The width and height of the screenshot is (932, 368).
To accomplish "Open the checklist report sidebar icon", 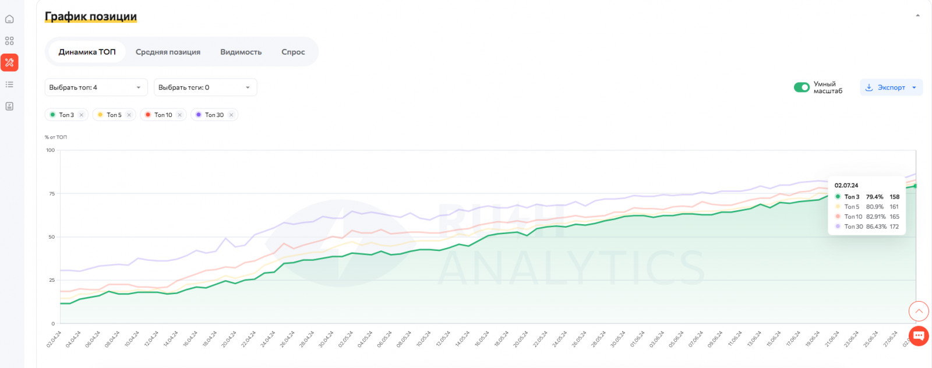I will (9, 106).
